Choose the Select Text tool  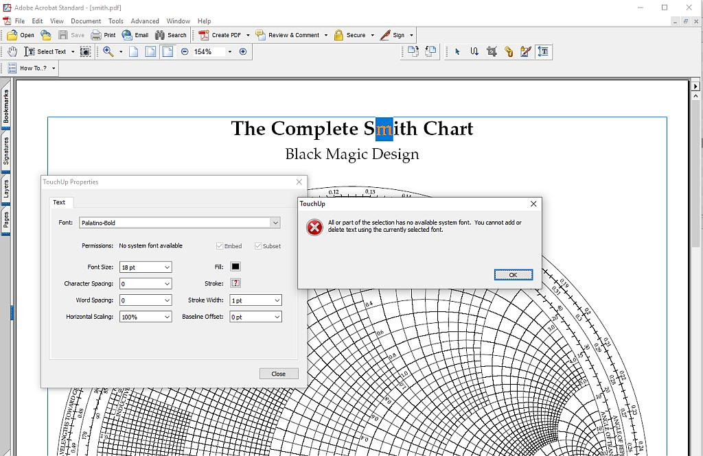point(45,51)
